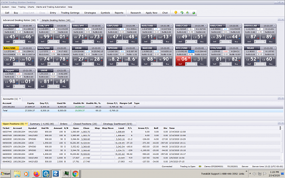Remove the Copper rate tile
This screenshot has width=285, height=178.
click(x=34, y=71)
